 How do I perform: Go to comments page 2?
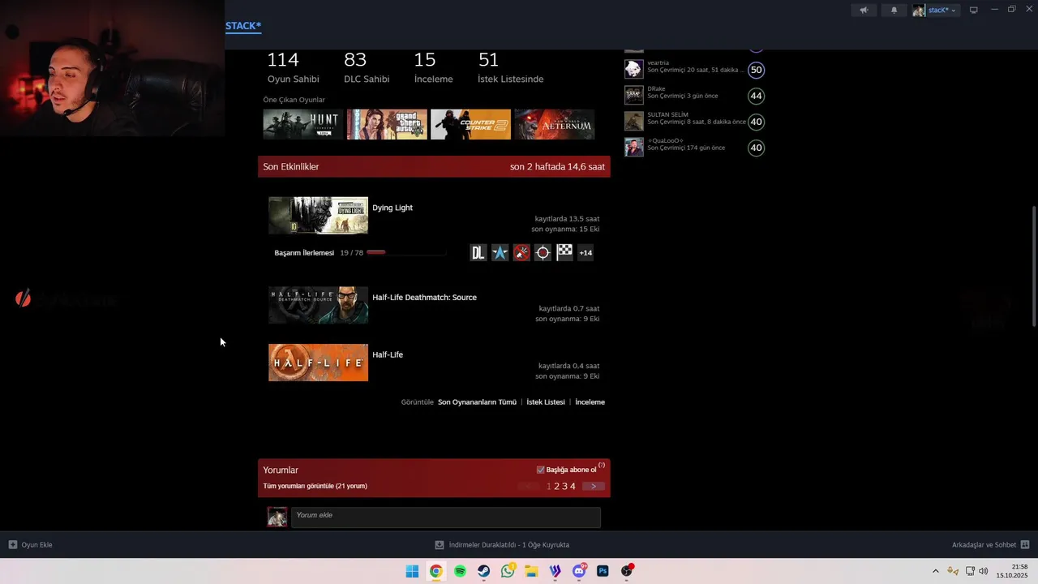click(556, 487)
